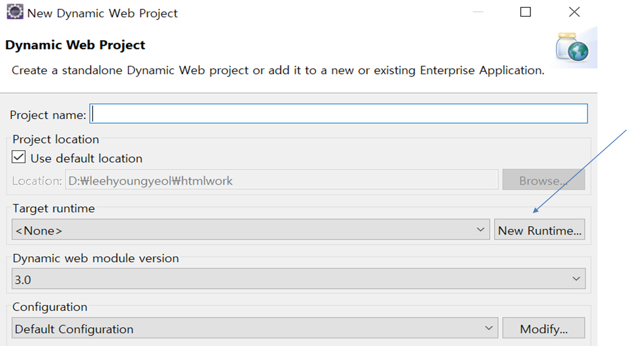The height and width of the screenshot is (346, 627).
Task: Open the Default Configuration dropdown
Action: click(254, 328)
